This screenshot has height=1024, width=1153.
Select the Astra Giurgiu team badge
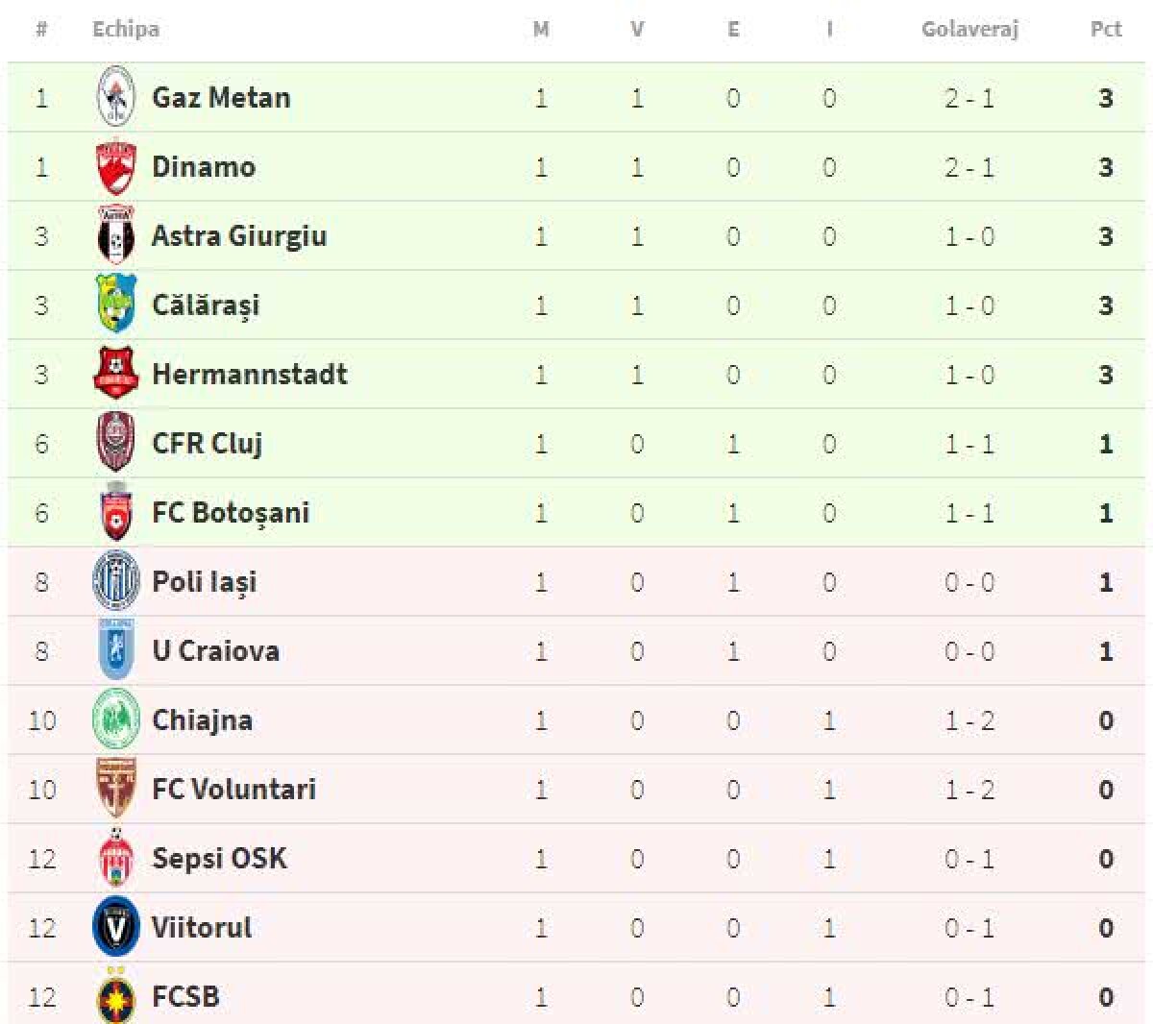(x=116, y=235)
